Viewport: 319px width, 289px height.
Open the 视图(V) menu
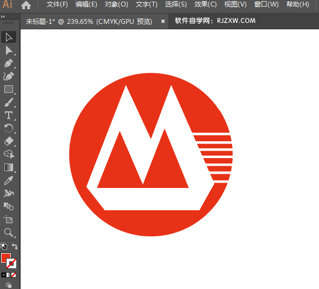pos(235,4)
